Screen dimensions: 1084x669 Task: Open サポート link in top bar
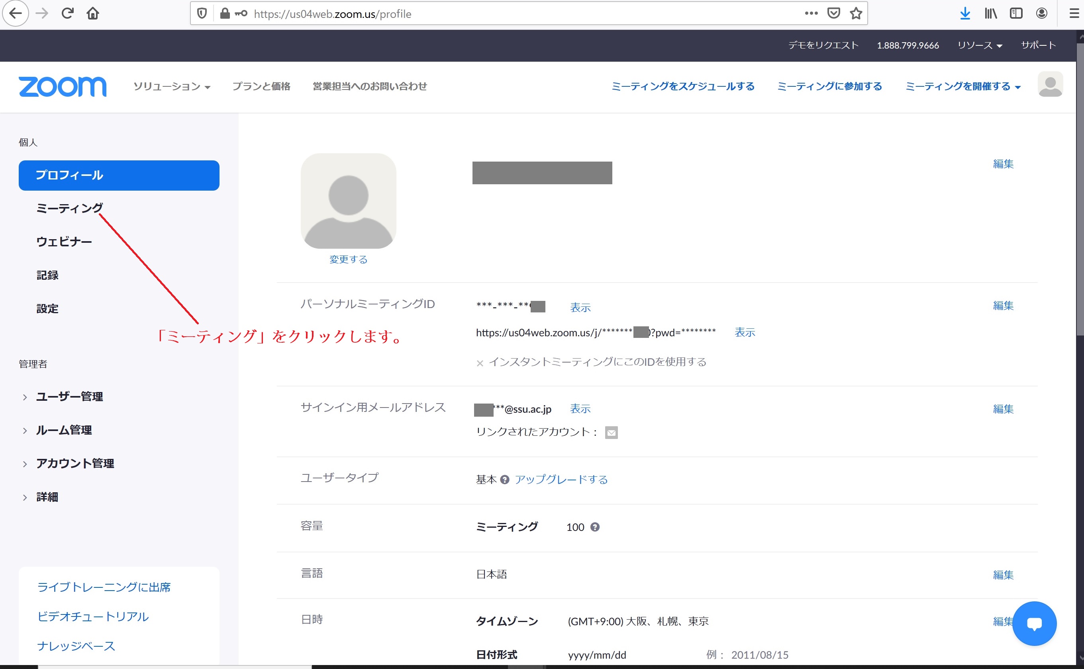pos(1039,45)
